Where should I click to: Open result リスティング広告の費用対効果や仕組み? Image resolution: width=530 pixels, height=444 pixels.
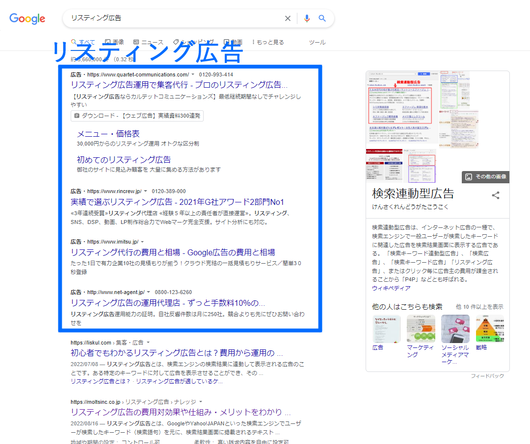click(x=181, y=412)
